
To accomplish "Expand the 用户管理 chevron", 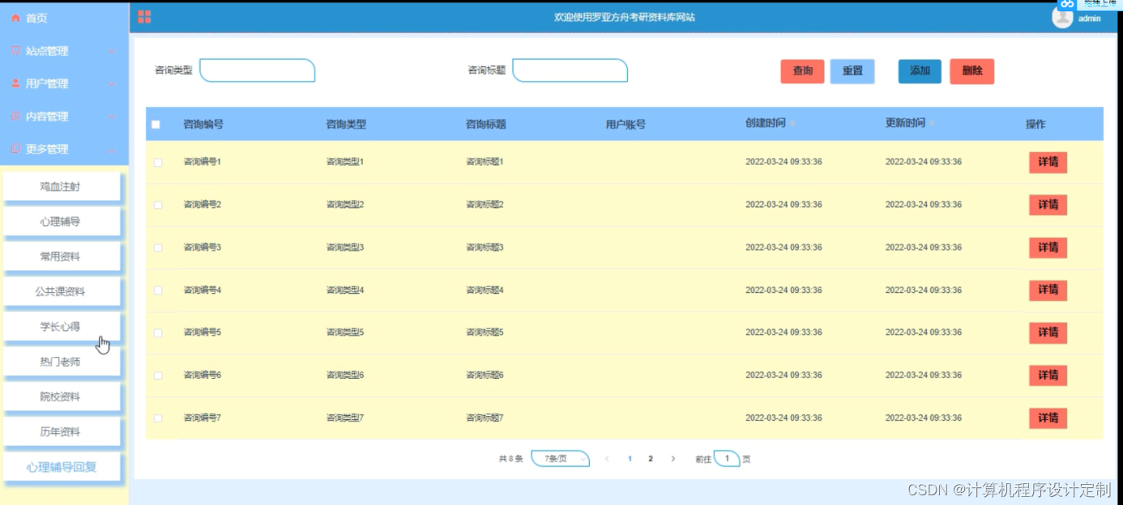I will (x=112, y=84).
